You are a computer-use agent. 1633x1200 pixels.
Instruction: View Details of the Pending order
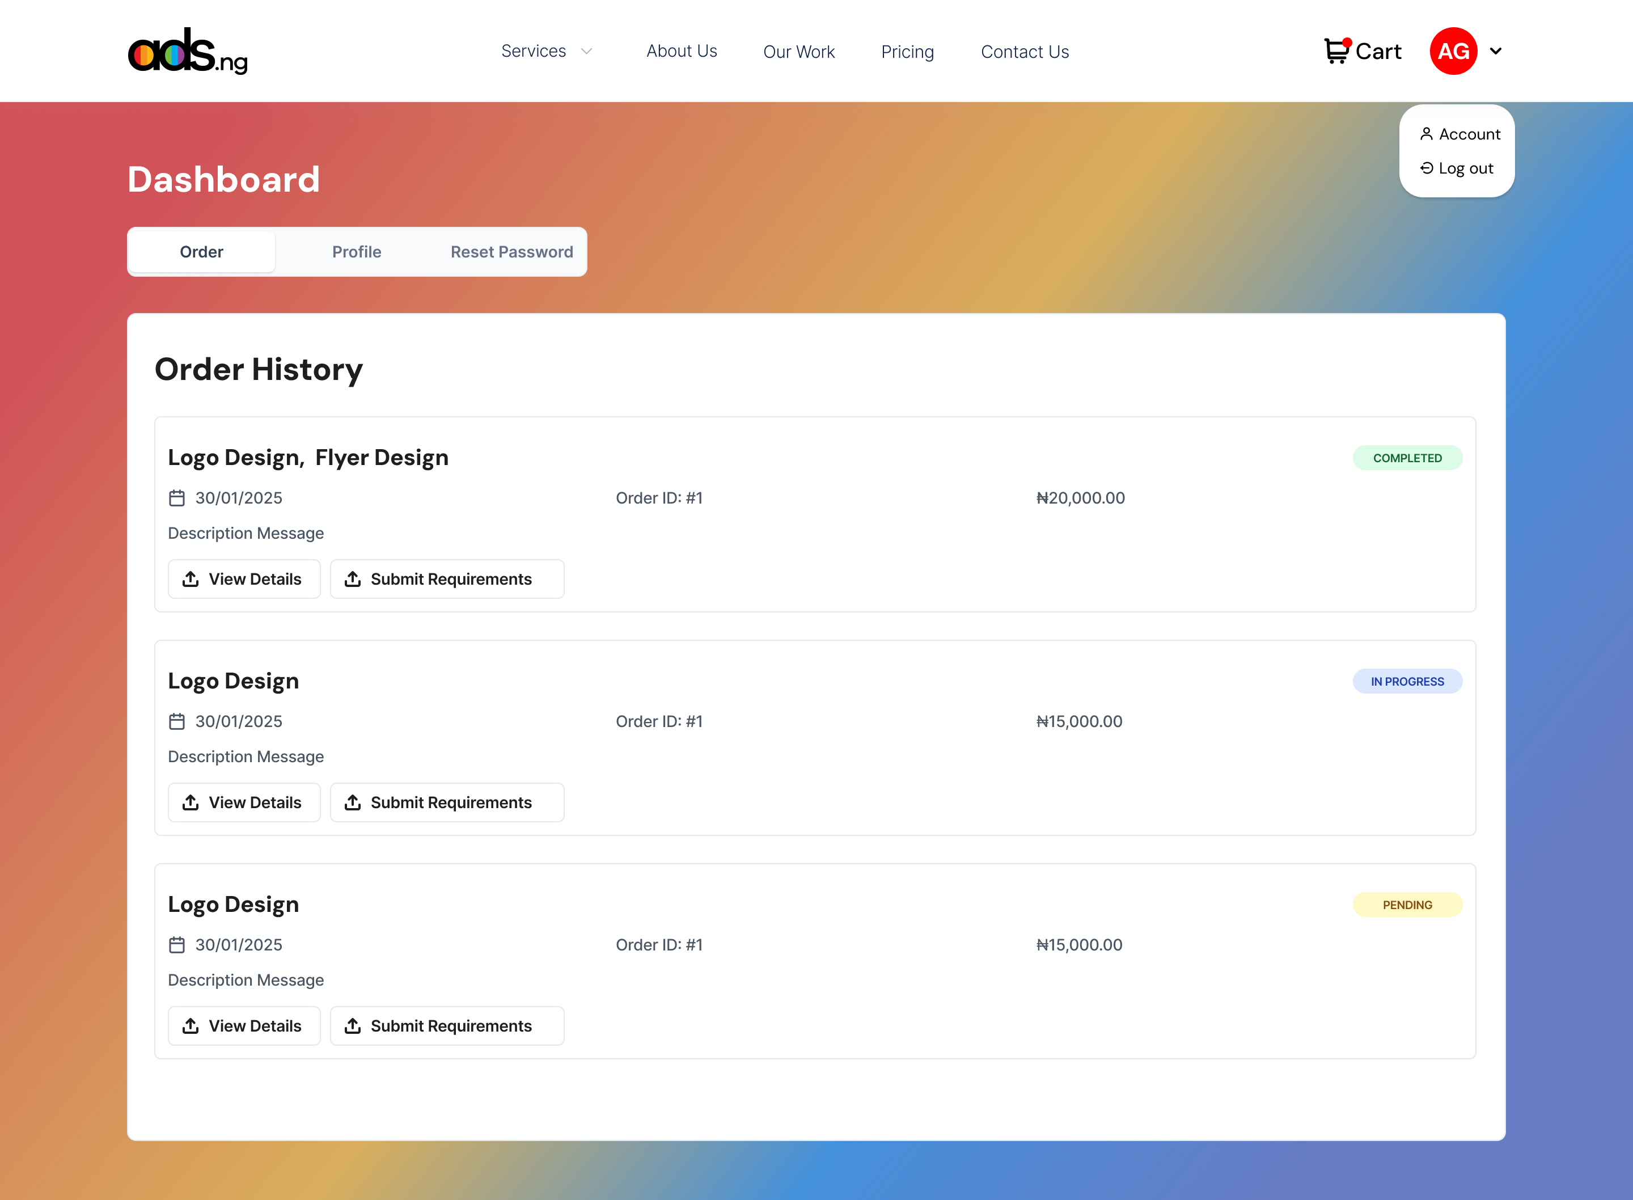tap(244, 1026)
